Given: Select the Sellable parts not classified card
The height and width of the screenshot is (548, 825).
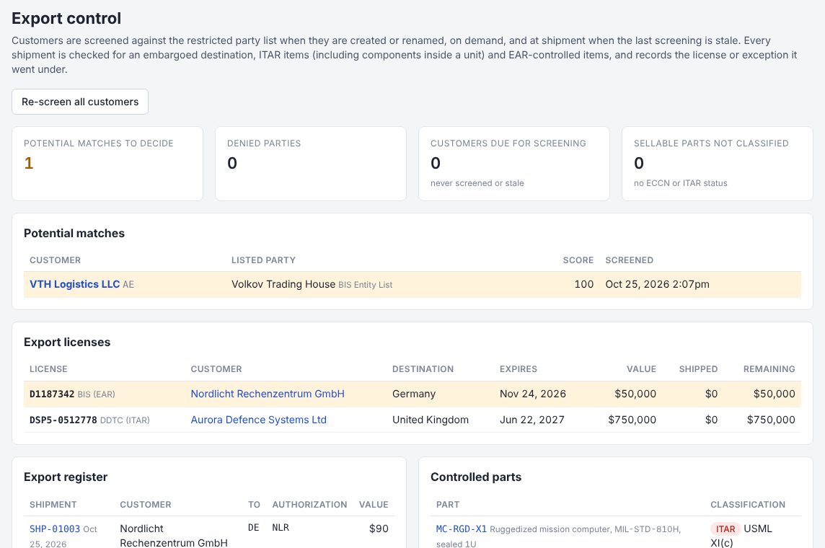Looking at the screenshot, I should (x=717, y=164).
